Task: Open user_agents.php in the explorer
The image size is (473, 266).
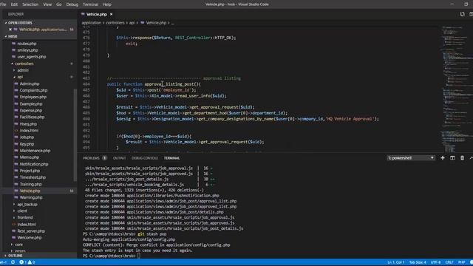Action: 32,57
